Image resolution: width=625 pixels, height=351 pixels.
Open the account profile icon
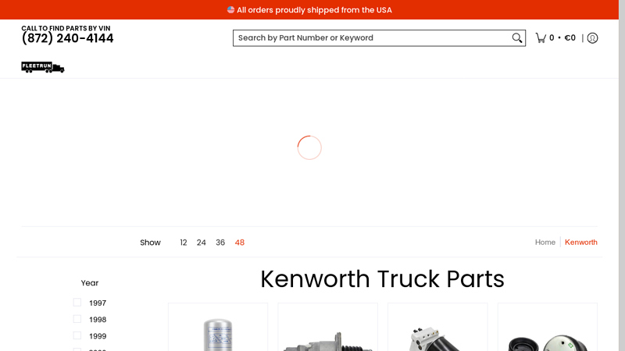pos(592,37)
